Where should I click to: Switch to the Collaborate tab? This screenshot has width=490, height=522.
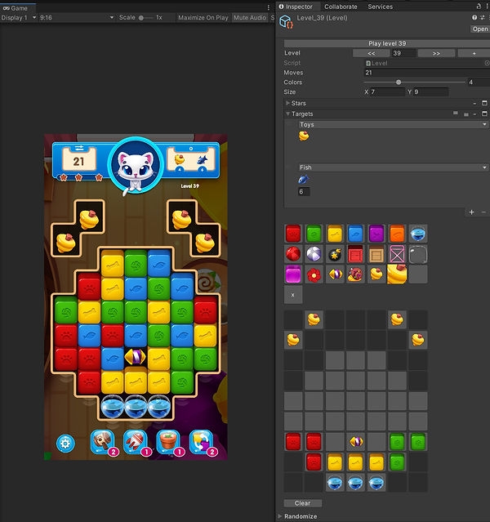coord(341,7)
